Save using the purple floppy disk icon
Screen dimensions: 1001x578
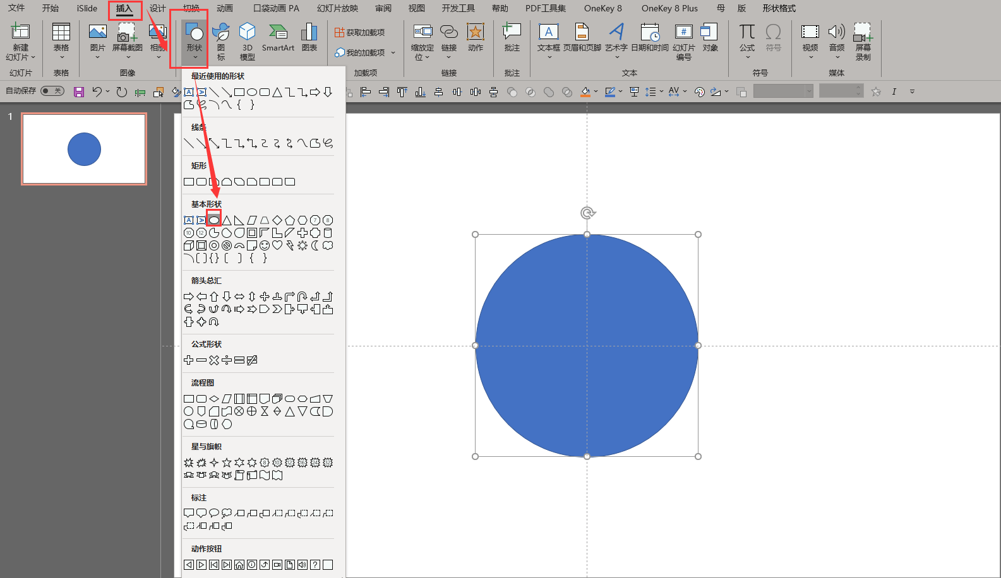79,92
